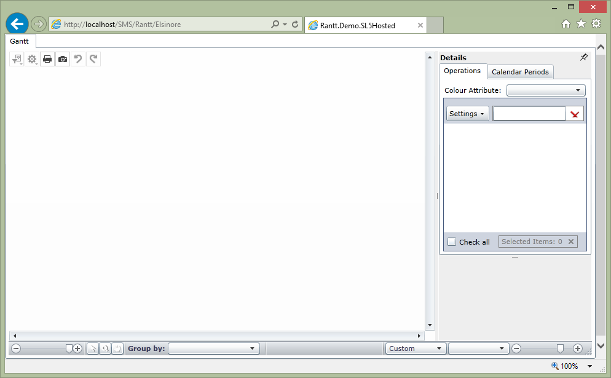
Task: Select the hand pan tool
Action: coord(117,348)
